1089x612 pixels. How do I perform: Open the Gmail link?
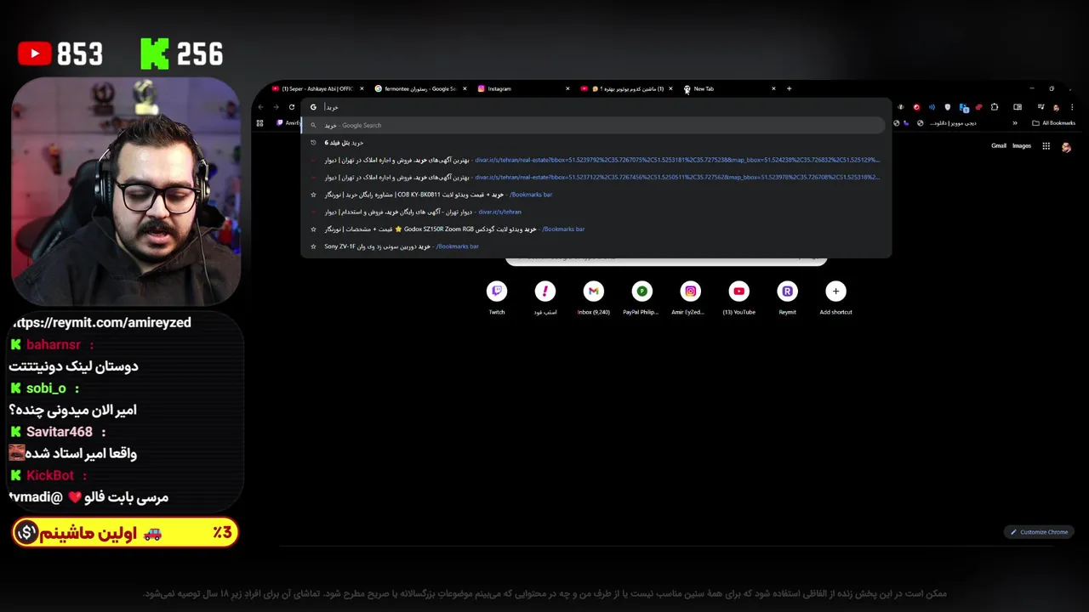pyautogui.click(x=999, y=146)
